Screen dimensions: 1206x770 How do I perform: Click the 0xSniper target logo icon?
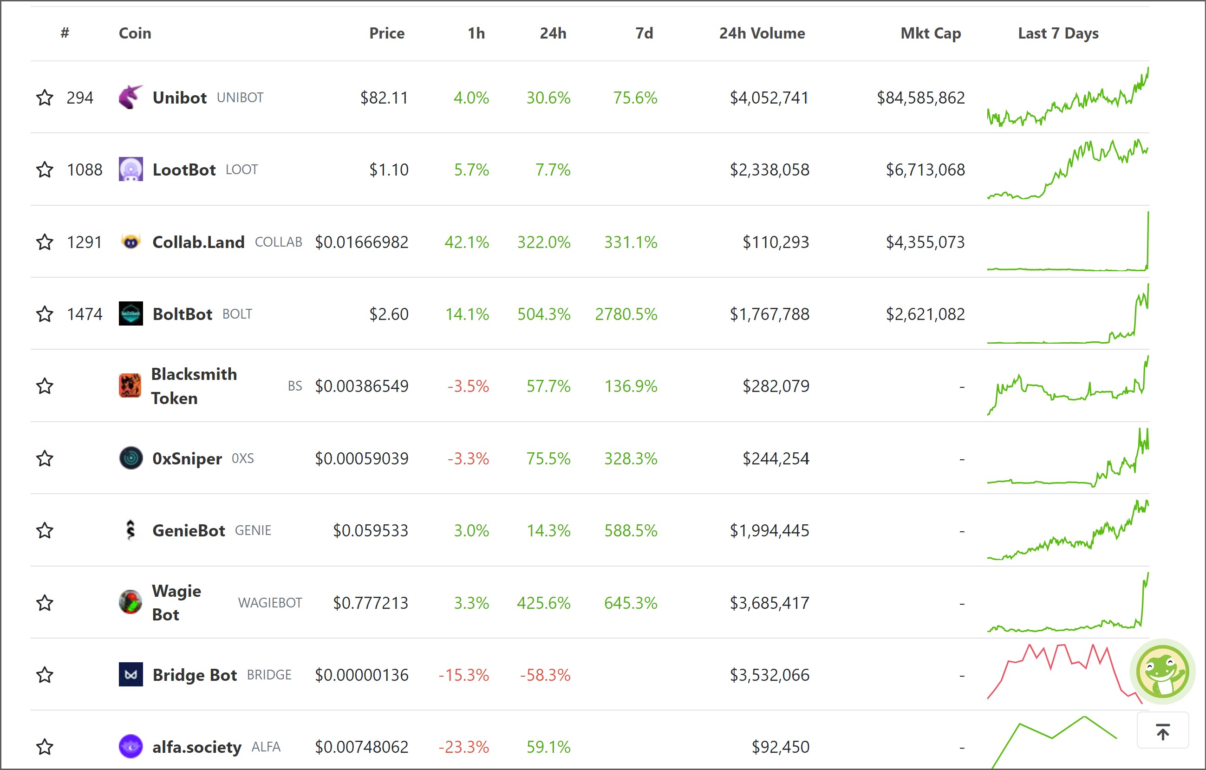[130, 458]
